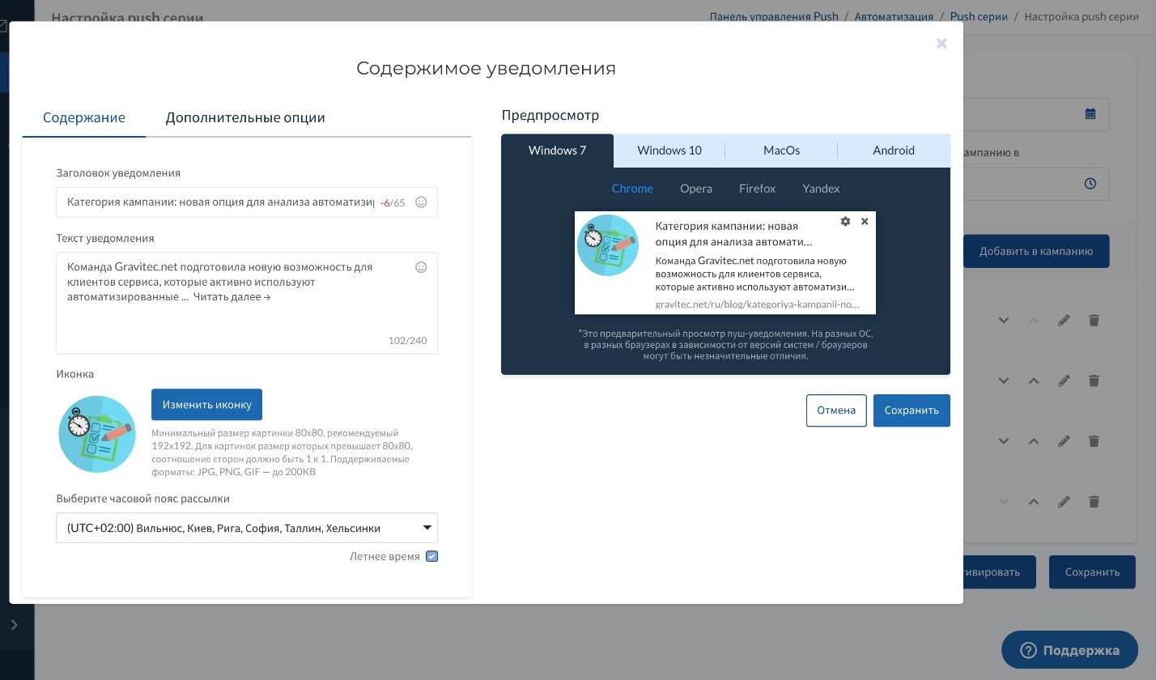Click the preview notification title text

point(733,234)
